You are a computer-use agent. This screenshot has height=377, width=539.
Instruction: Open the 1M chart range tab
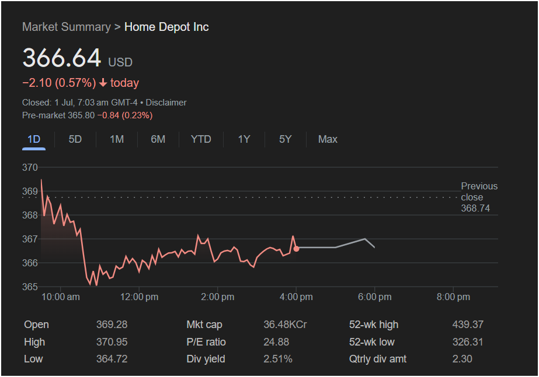[x=117, y=139]
